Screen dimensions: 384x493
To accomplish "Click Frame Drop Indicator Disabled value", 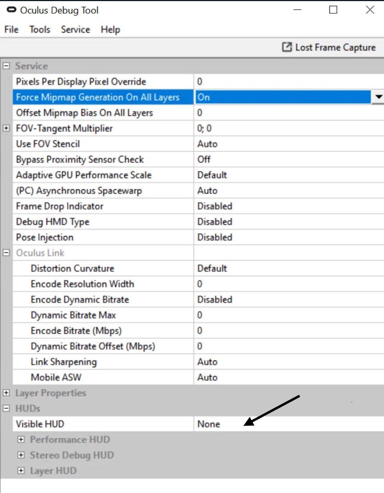I will click(x=289, y=206).
